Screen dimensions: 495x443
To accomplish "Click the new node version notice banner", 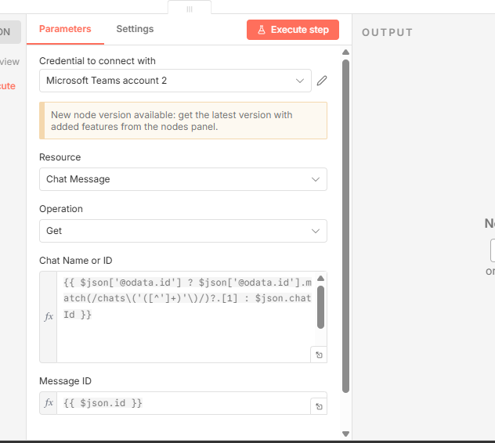I will tap(182, 121).
